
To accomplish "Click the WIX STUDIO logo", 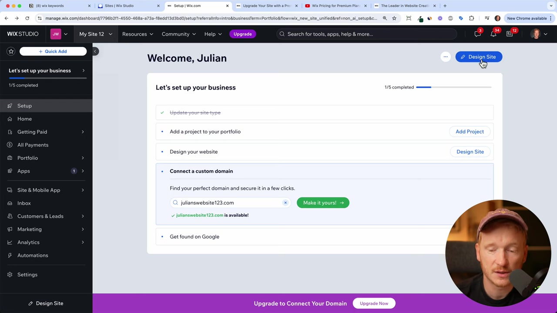I will click(23, 34).
